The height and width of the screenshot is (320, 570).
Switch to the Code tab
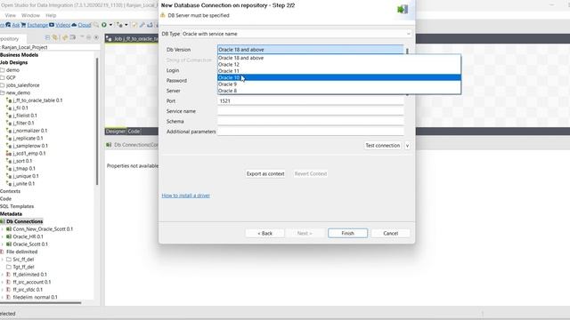(x=134, y=132)
